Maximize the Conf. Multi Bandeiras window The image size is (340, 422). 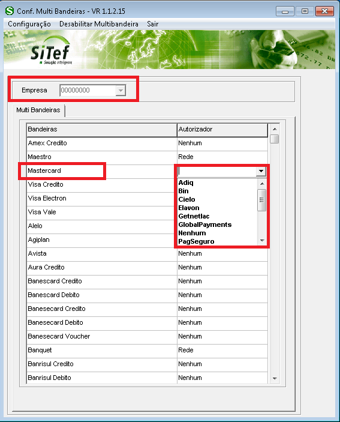click(305, 11)
